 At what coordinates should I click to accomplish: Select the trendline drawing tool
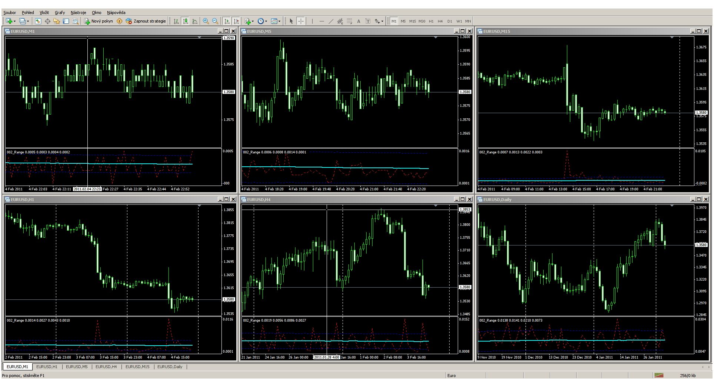pyautogui.click(x=331, y=21)
